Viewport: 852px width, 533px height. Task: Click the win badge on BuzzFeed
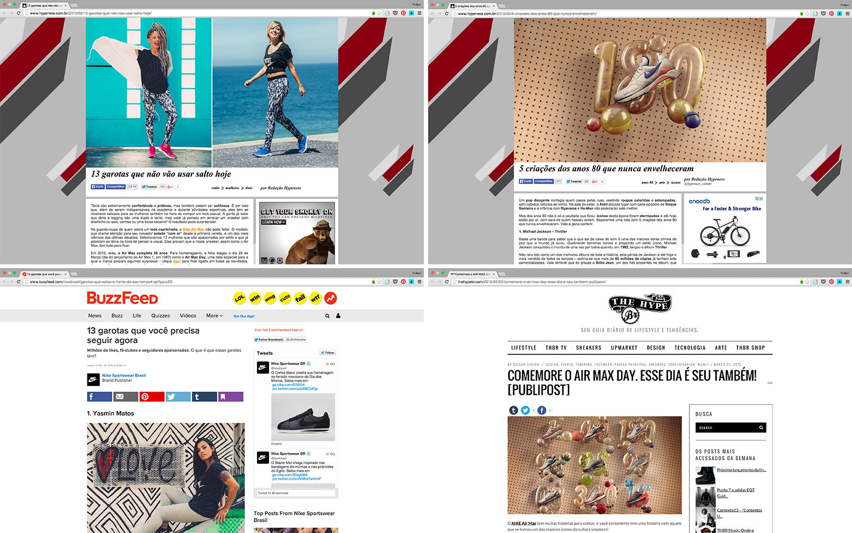[x=255, y=298]
